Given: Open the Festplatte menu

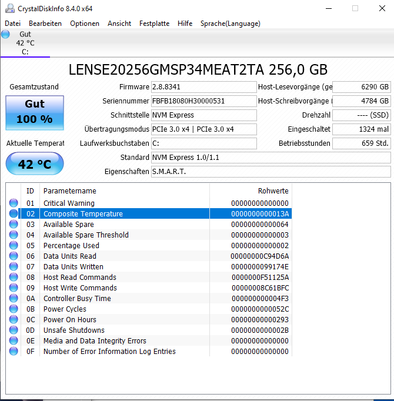Looking at the screenshot, I should (154, 24).
